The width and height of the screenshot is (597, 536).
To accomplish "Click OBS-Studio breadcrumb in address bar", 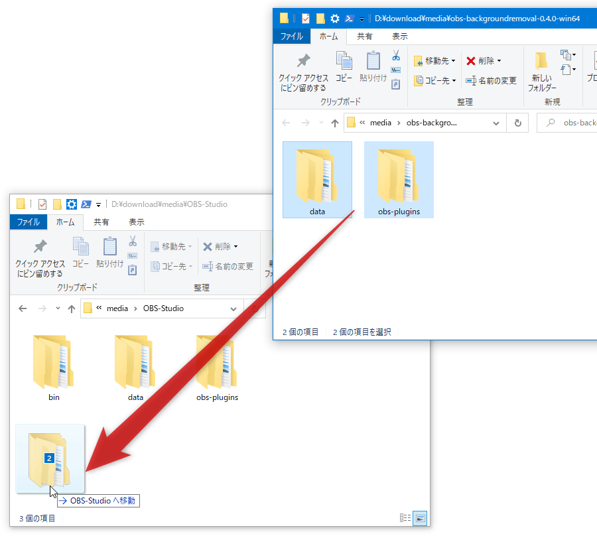I will 163,308.
